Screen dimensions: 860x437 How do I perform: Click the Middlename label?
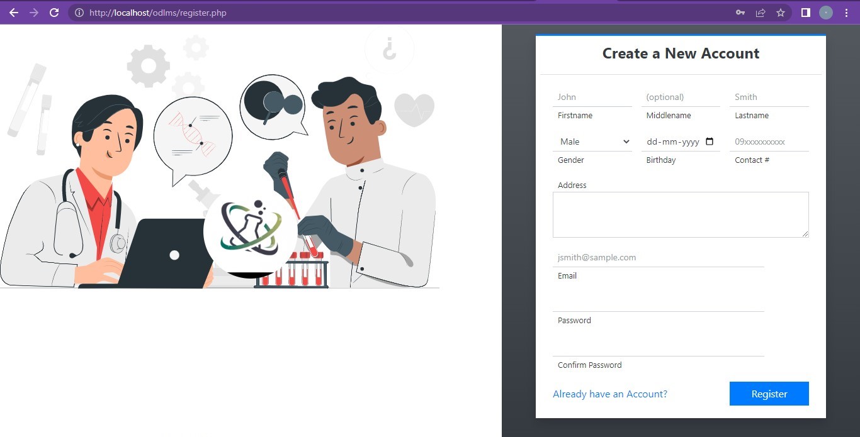[669, 116]
